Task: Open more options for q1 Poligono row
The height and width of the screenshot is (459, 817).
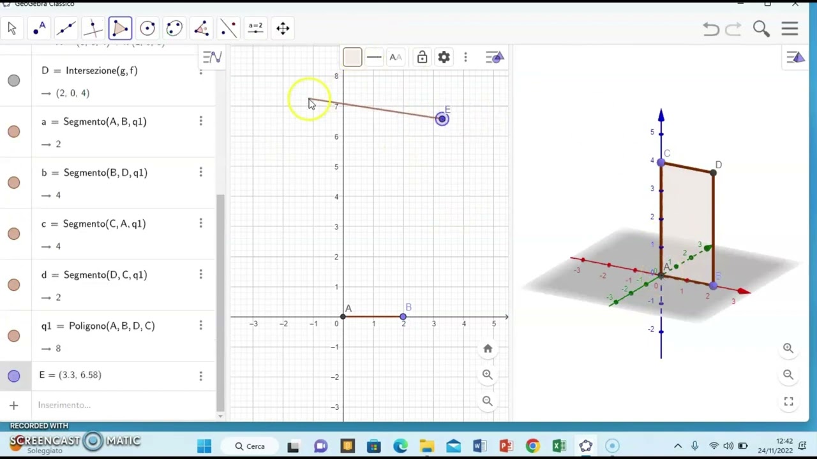Action: coord(200,325)
